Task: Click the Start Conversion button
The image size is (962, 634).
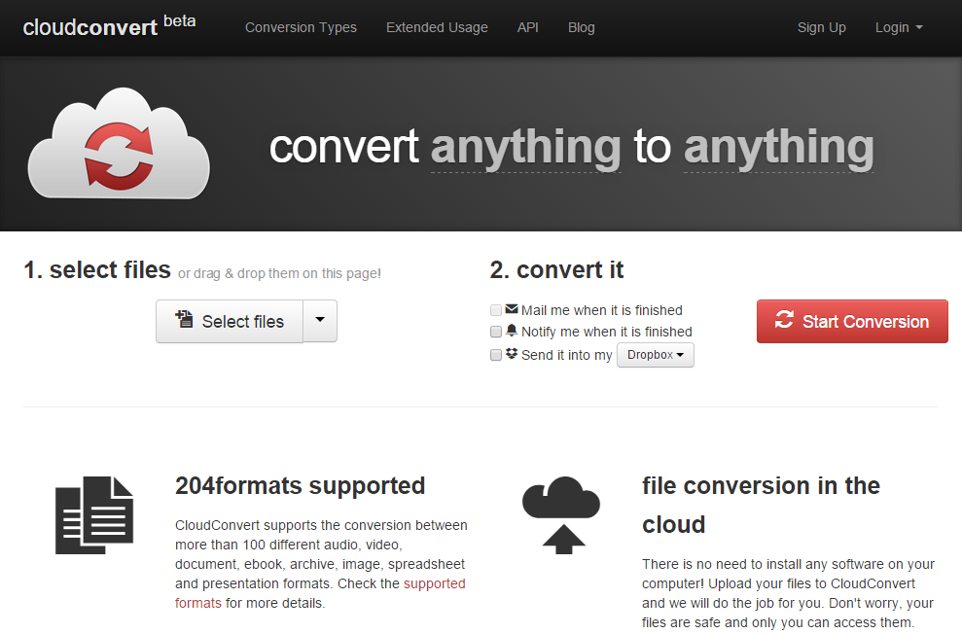Action: click(x=852, y=321)
